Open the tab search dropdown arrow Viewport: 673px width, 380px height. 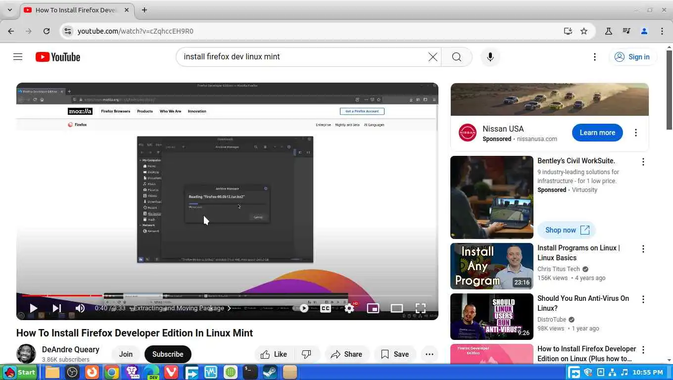(10, 10)
